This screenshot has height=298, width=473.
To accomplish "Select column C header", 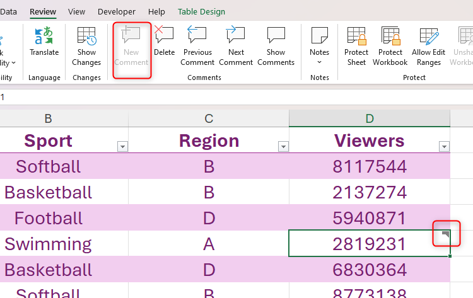I will click(209, 118).
